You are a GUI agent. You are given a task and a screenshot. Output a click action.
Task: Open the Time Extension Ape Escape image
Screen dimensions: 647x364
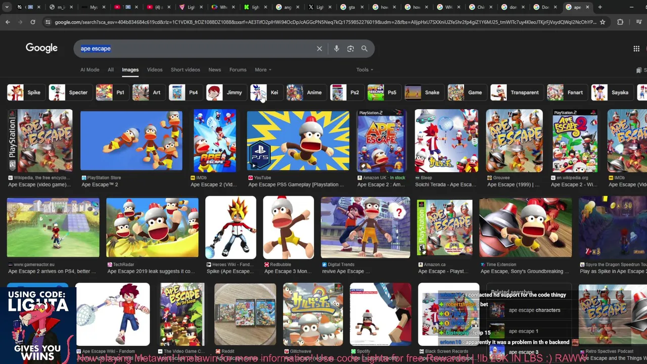(526, 227)
